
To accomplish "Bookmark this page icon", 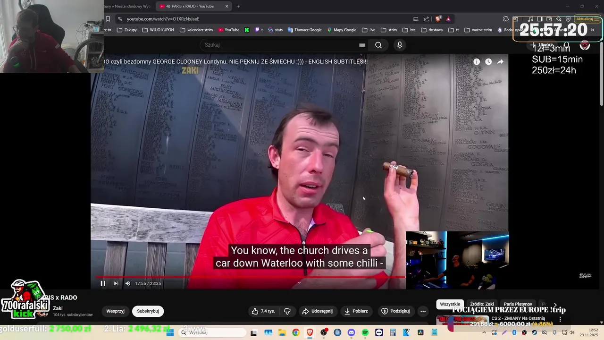I will [x=108, y=19].
